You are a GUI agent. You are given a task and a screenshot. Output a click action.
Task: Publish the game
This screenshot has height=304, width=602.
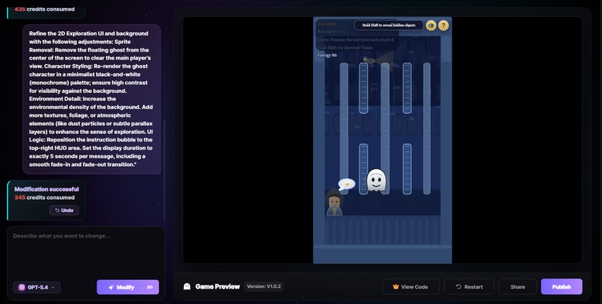(x=562, y=286)
